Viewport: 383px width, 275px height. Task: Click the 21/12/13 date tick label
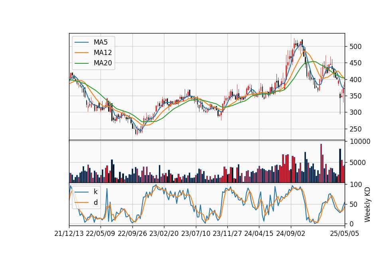click(69, 234)
